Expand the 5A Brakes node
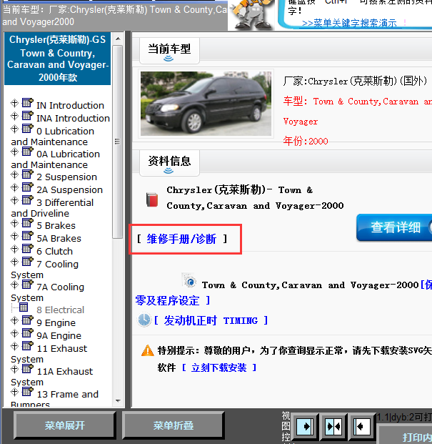The width and height of the screenshot is (432, 444). coord(14,236)
